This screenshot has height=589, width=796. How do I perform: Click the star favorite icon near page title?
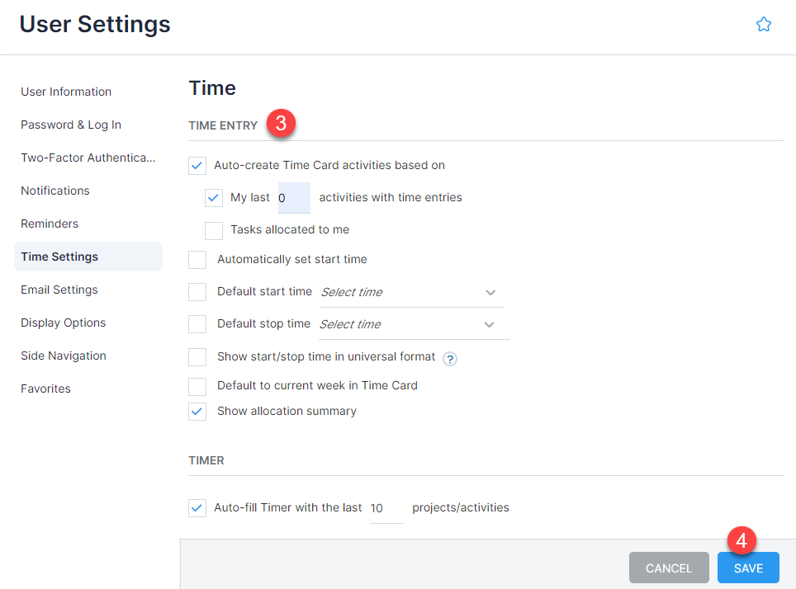point(763,24)
